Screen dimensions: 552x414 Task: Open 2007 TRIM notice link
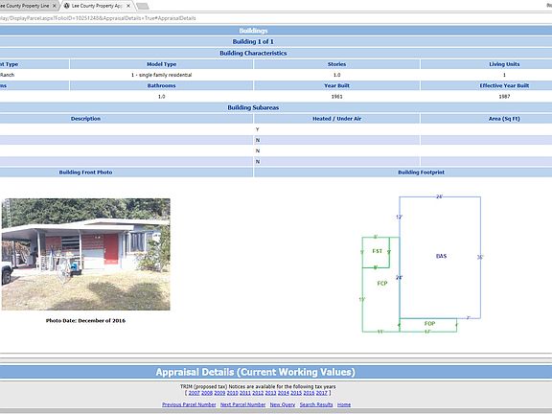194,393
